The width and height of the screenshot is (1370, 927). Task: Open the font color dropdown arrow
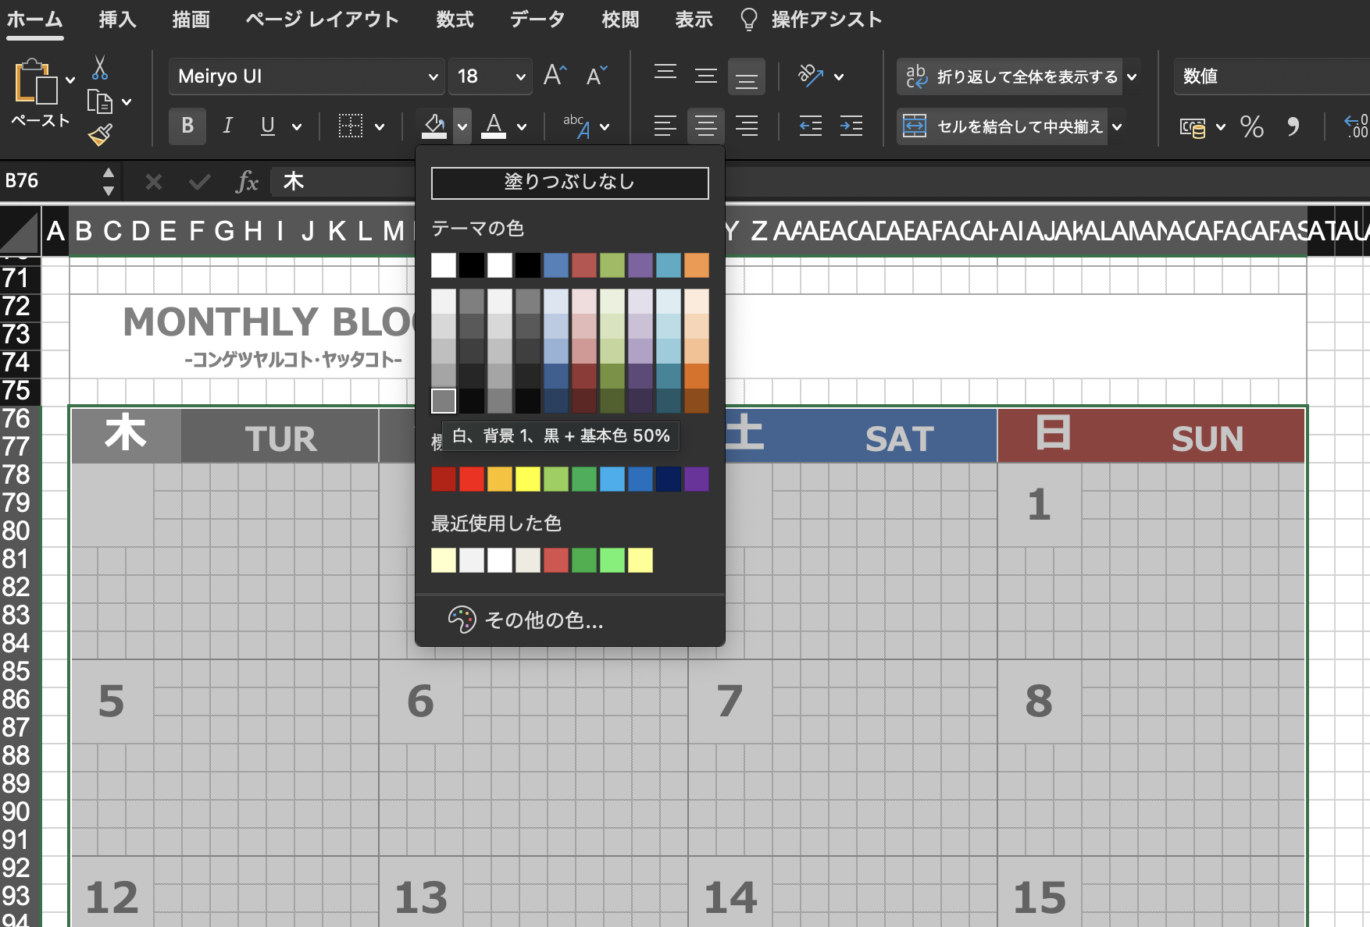522,126
